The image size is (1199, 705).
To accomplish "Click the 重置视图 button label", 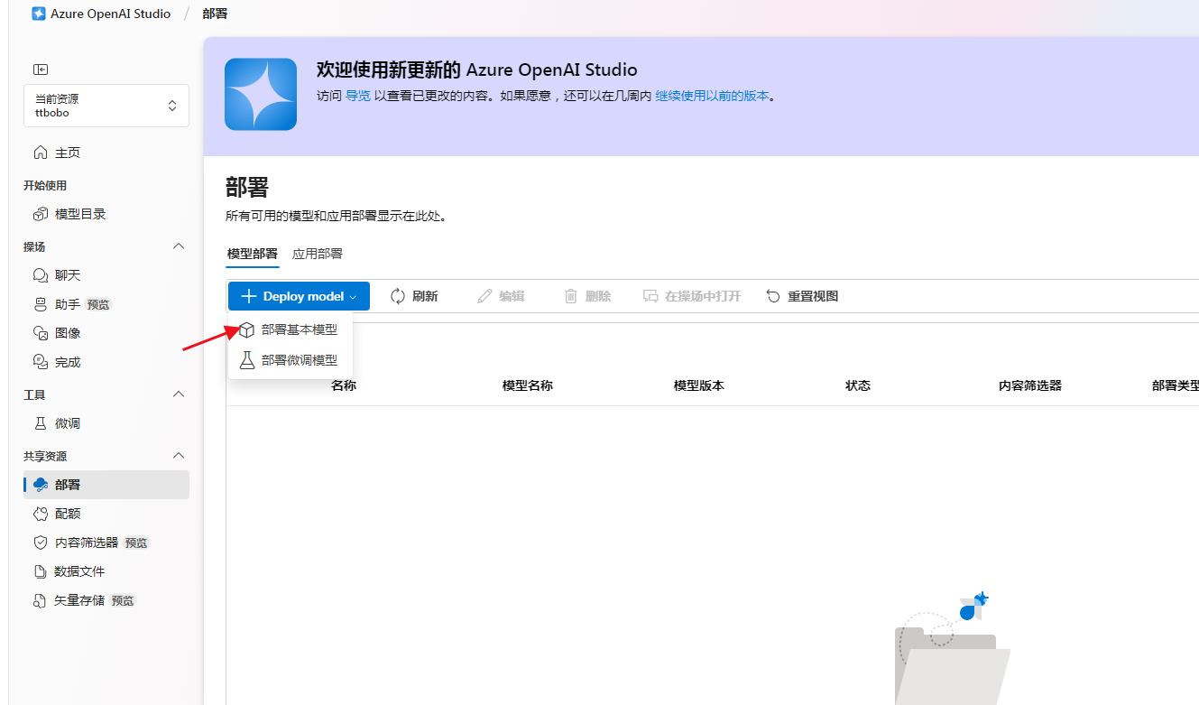I will [x=813, y=296].
